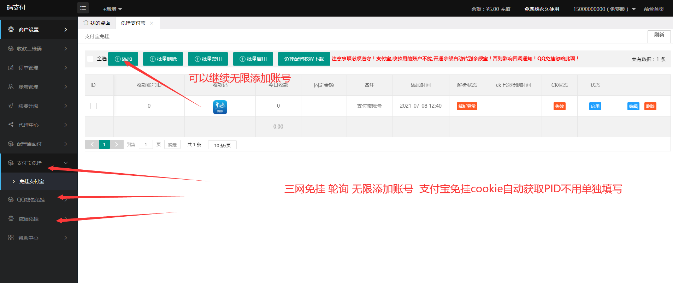The height and width of the screenshot is (283, 673).
Task: Click the 今日收款 total 0.00 cell
Action: 278,127
